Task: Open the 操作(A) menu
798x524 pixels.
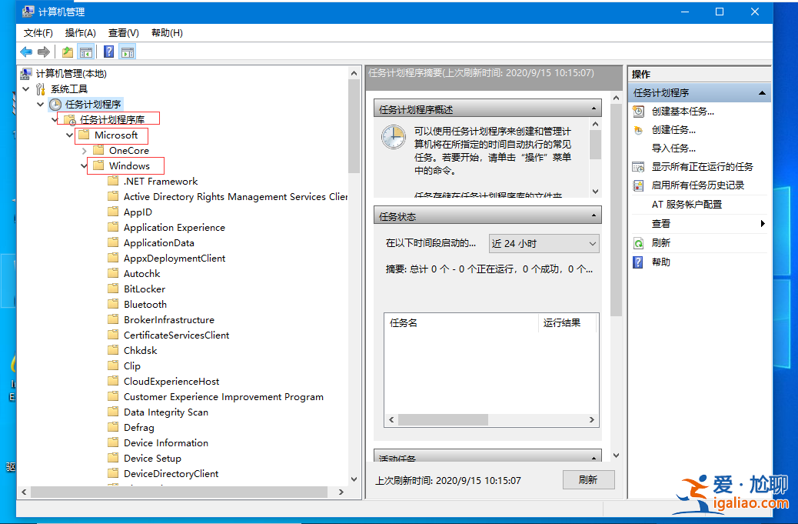Action: pos(80,32)
